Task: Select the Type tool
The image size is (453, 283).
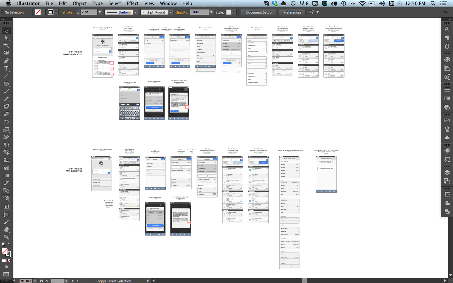Action: pyautogui.click(x=6, y=68)
